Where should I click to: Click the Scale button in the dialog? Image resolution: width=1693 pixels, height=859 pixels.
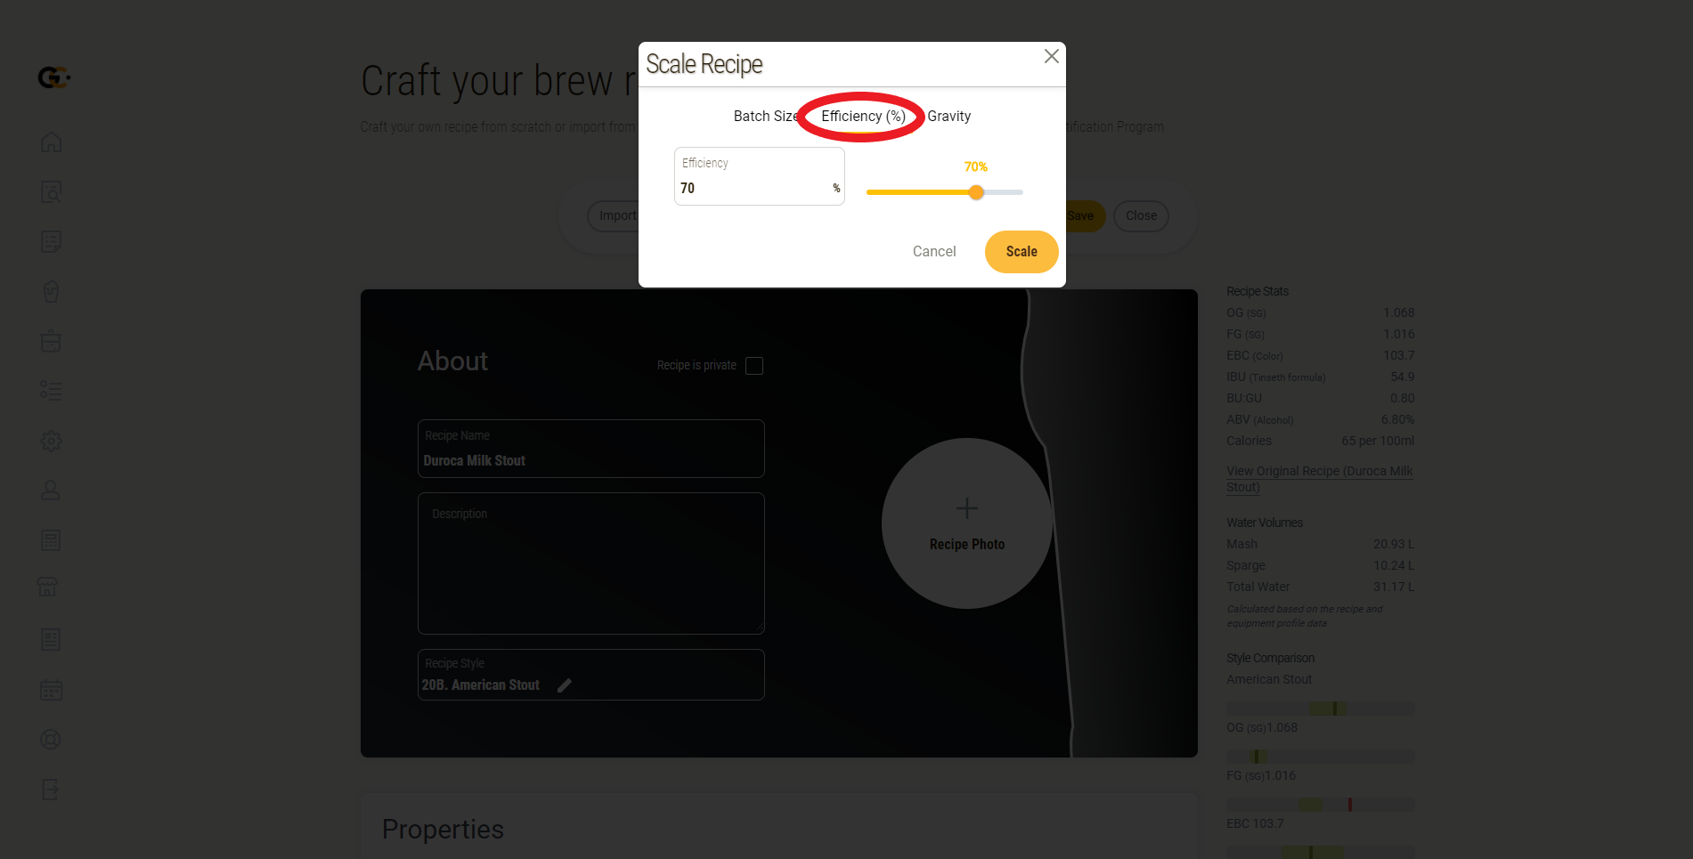click(1021, 252)
